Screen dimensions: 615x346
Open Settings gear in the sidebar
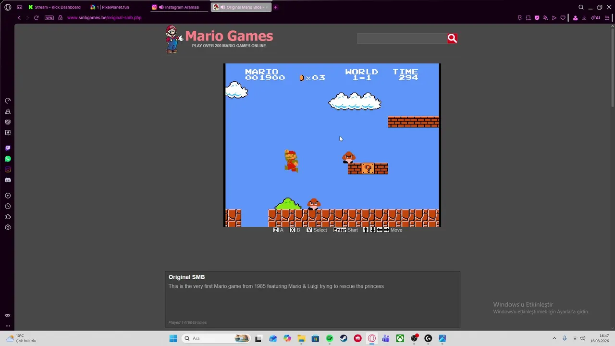pyautogui.click(x=8, y=227)
